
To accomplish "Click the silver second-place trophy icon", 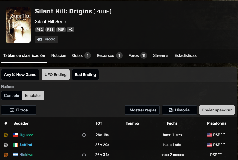I will pos(6,145).
